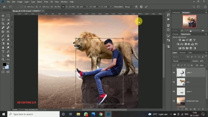Select the Crop tool
The image size is (208, 117).
[3, 24]
